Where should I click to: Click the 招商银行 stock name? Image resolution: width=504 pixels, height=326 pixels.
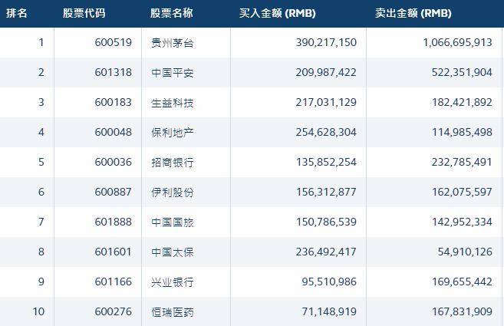coord(173,163)
